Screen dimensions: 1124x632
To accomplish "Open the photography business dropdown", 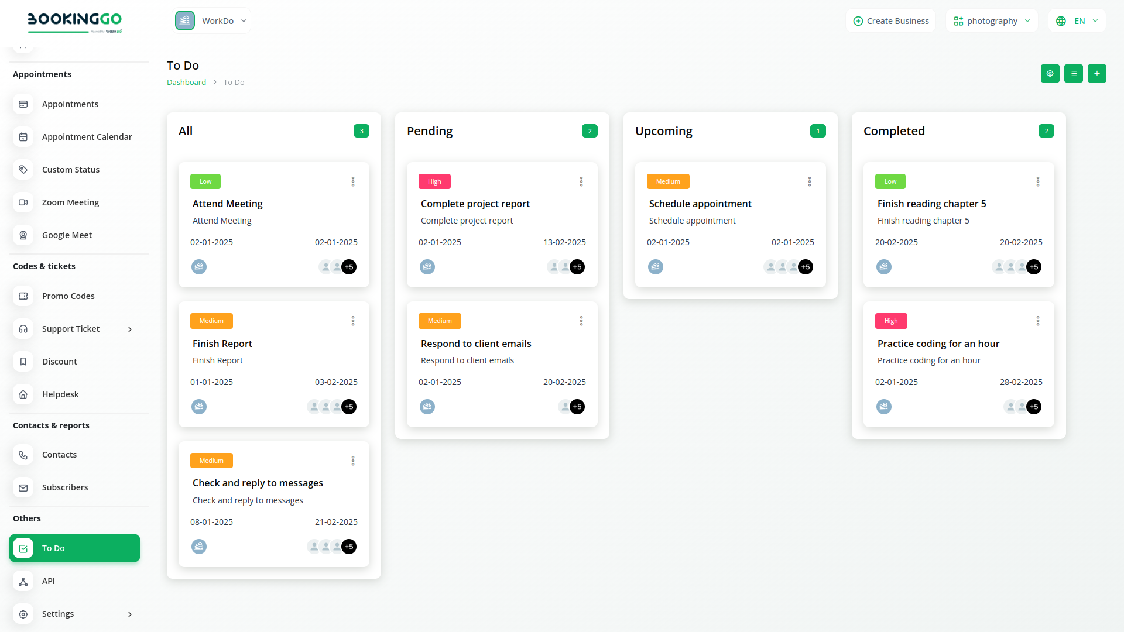I will (992, 21).
